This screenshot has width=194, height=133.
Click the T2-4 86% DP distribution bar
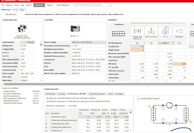(165, 43)
